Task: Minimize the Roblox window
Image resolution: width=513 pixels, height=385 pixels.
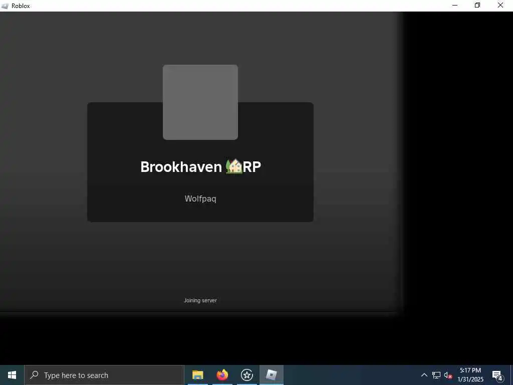Action: [x=455, y=6]
